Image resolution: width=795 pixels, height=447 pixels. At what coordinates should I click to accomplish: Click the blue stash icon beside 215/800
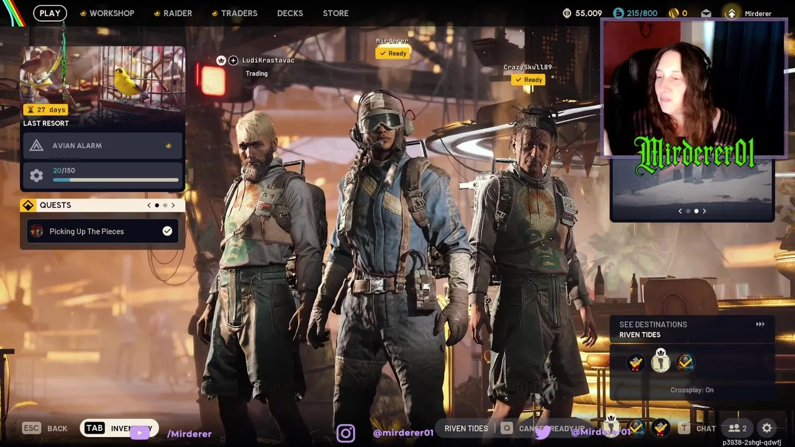[x=618, y=13]
